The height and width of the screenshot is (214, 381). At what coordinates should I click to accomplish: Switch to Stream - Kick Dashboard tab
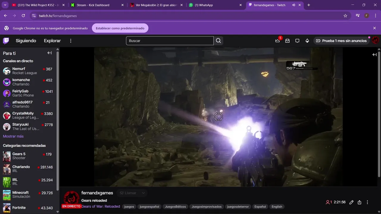(x=98, y=5)
